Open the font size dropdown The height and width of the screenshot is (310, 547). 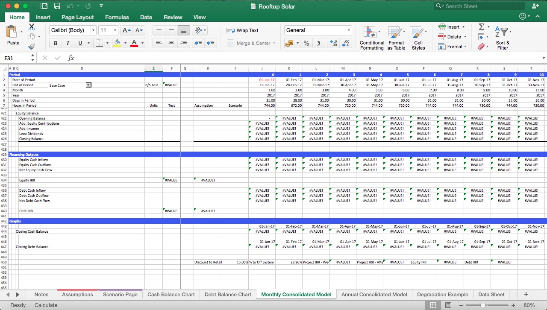coord(114,30)
